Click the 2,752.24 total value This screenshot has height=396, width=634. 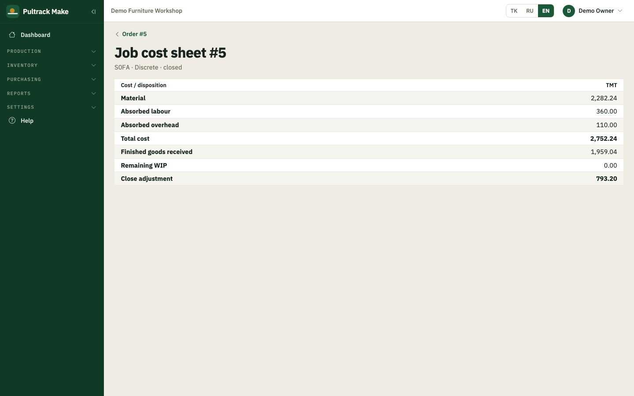pyautogui.click(x=604, y=139)
